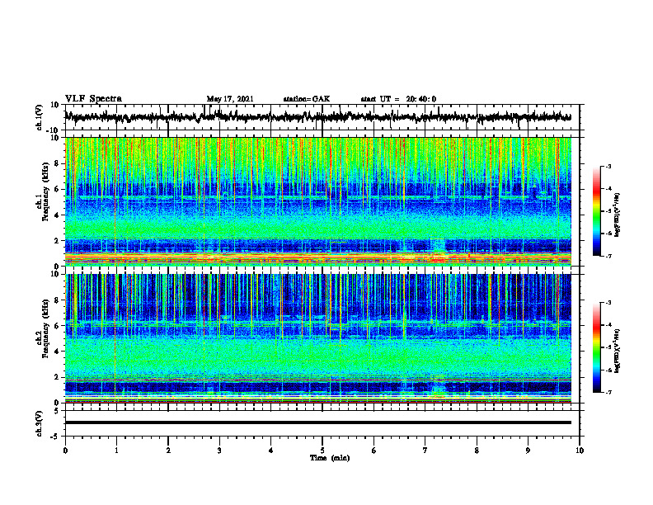Click the ch.2 spectrogram colorbar

[597, 347]
